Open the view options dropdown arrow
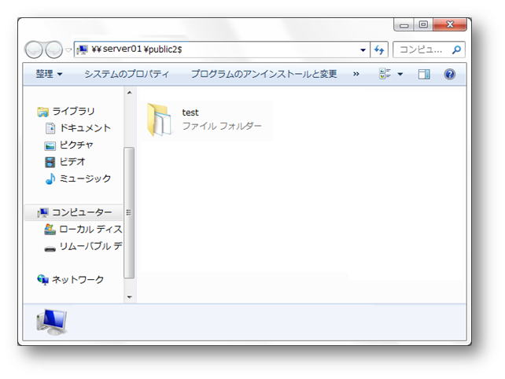This screenshot has width=505, height=379. [x=400, y=75]
